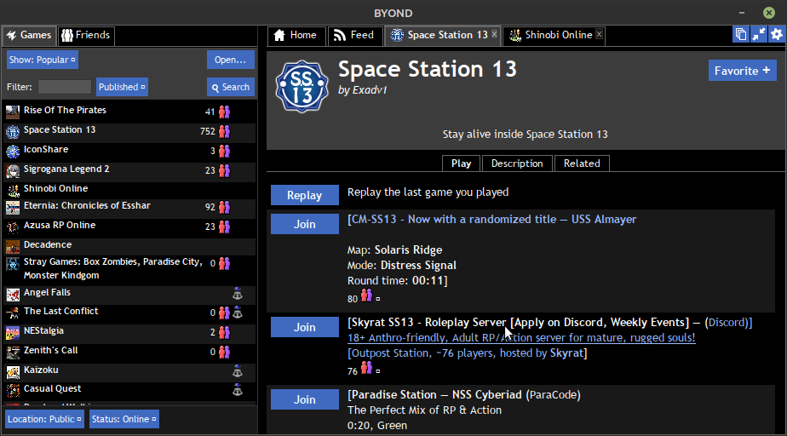Open the settings gear icon
787x436 pixels.
[x=777, y=34]
